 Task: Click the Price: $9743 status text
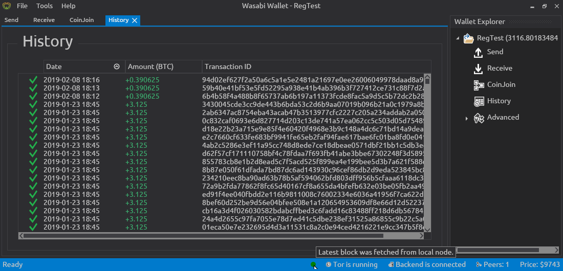[539, 265]
